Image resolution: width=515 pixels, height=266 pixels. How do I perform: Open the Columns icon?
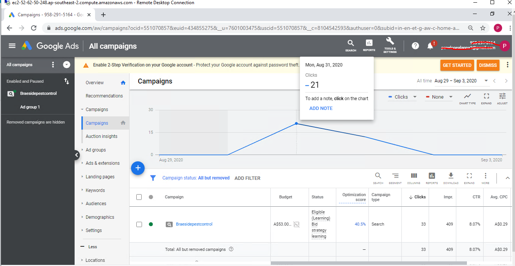pos(414,178)
